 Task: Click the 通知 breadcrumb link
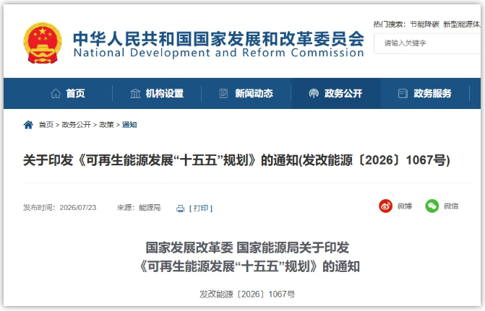(x=129, y=125)
